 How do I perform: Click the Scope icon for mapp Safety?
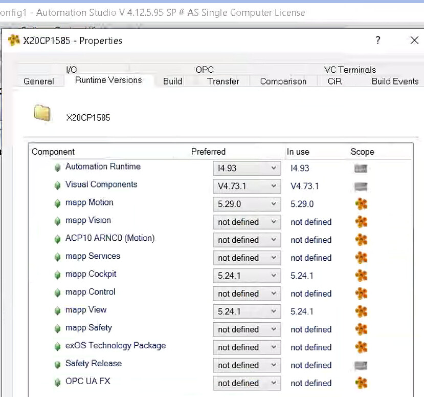pyautogui.click(x=361, y=329)
